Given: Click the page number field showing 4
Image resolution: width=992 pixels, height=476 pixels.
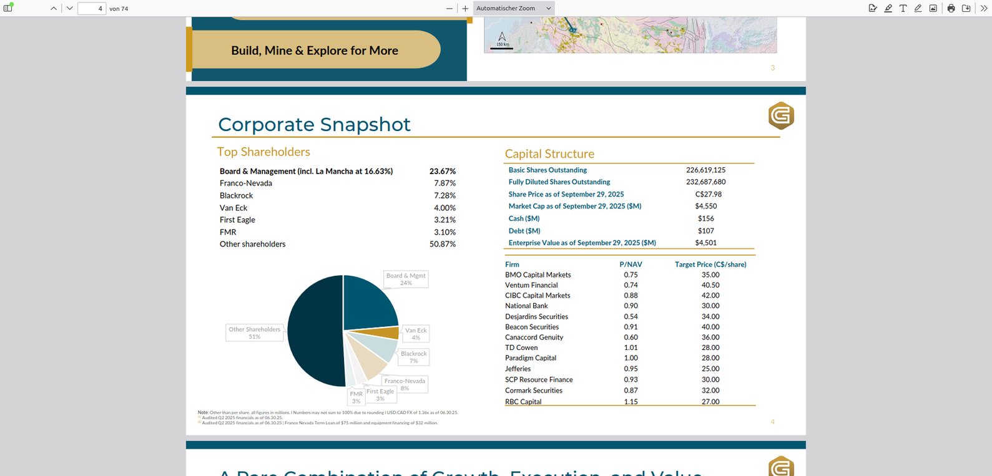Looking at the screenshot, I should pyautogui.click(x=92, y=9).
